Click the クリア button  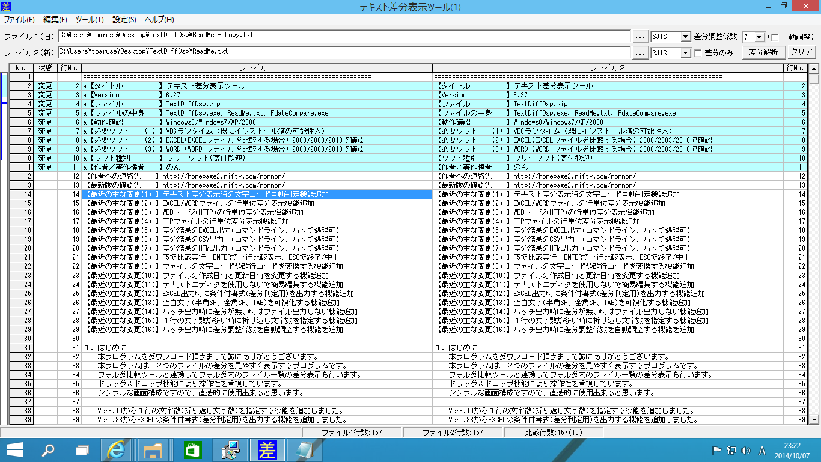coord(802,52)
